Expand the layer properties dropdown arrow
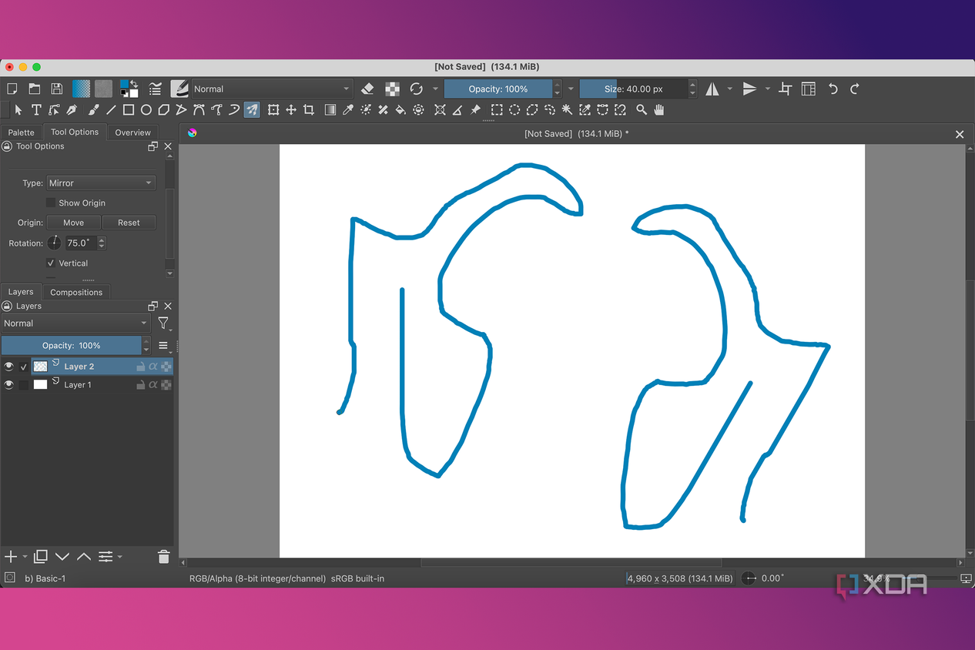 click(x=119, y=557)
